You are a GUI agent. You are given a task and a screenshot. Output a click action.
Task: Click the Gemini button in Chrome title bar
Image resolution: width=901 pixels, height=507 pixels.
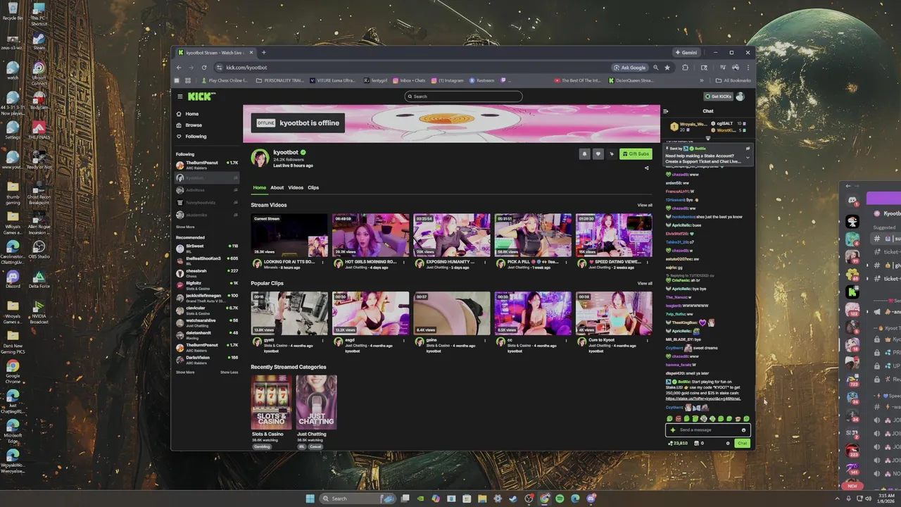[x=686, y=52]
